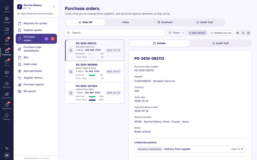
Task: Switch to the Archived tab
Action: [x=165, y=22]
